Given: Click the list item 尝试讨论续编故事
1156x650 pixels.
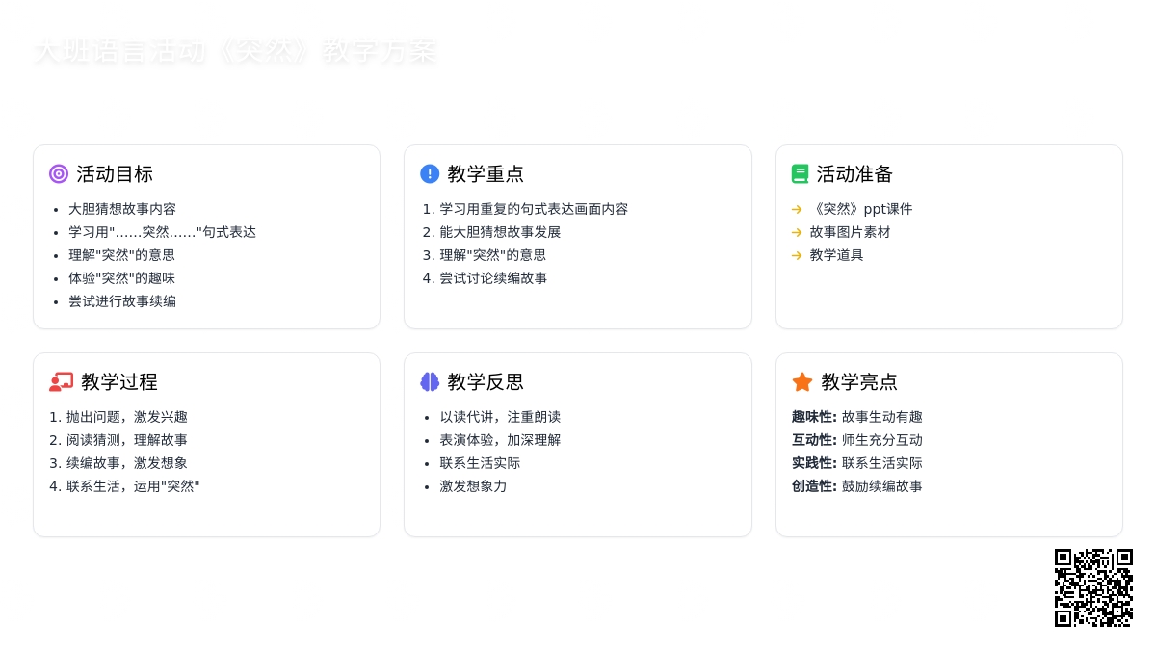Looking at the screenshot, I should point(493,278).
